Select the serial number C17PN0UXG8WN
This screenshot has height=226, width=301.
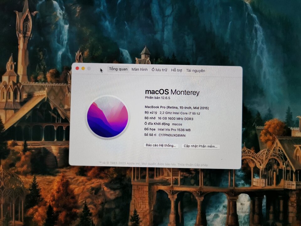172,135
